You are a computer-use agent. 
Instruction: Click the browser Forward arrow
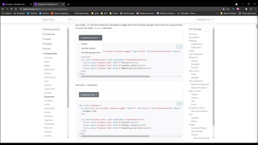click(x=7, y=9)
